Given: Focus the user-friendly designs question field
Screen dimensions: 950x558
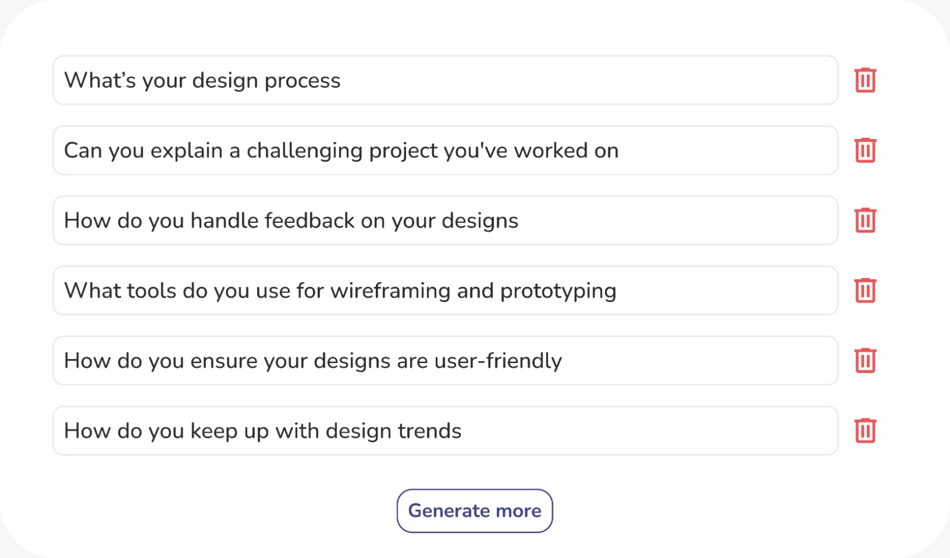Looking at the screenshot, I should (445, 361).
